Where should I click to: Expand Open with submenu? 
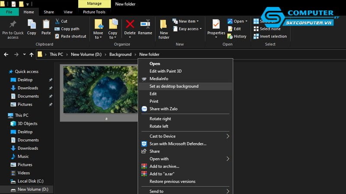point(228,159)
